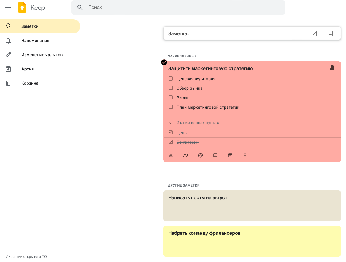Collapse the 2 отмеченных пункта section
346x262 pixels.
click(x=171, y=123)
